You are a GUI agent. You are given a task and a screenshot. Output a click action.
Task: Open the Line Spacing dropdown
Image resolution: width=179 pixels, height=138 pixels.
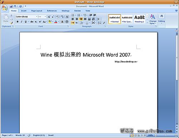tap(98, 19)
